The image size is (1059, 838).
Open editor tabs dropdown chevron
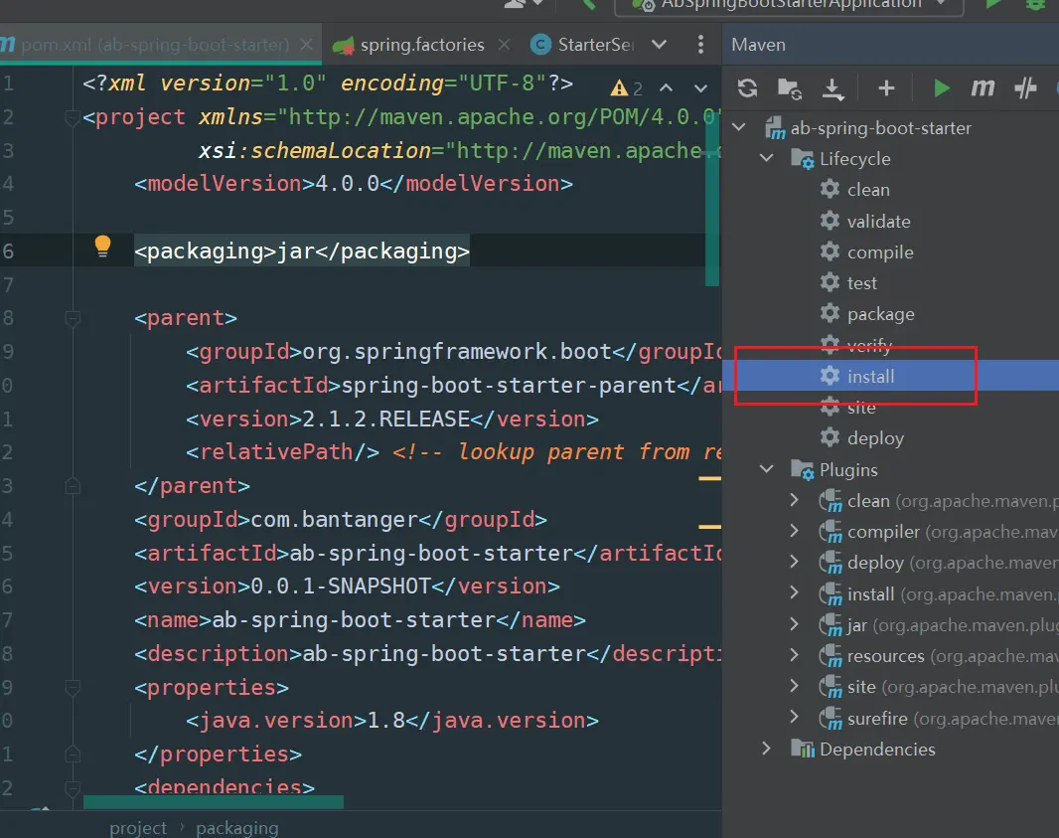660,45
